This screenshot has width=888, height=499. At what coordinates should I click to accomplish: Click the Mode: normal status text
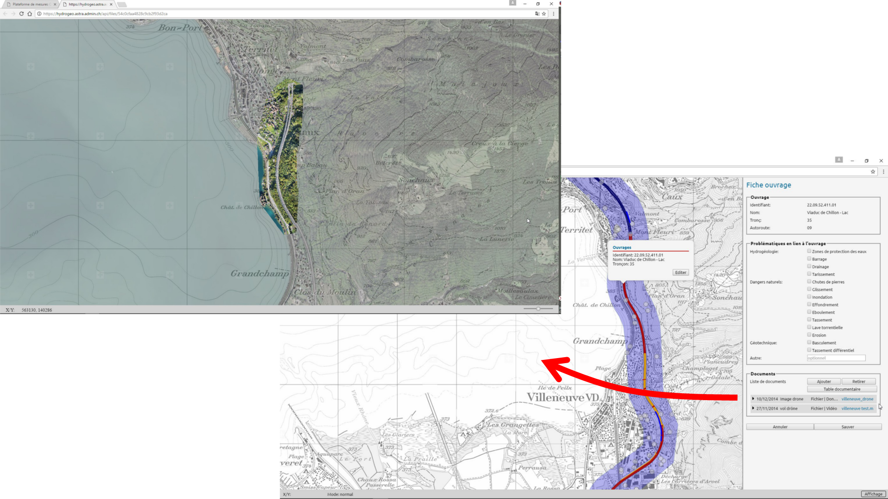pos(340,494)
